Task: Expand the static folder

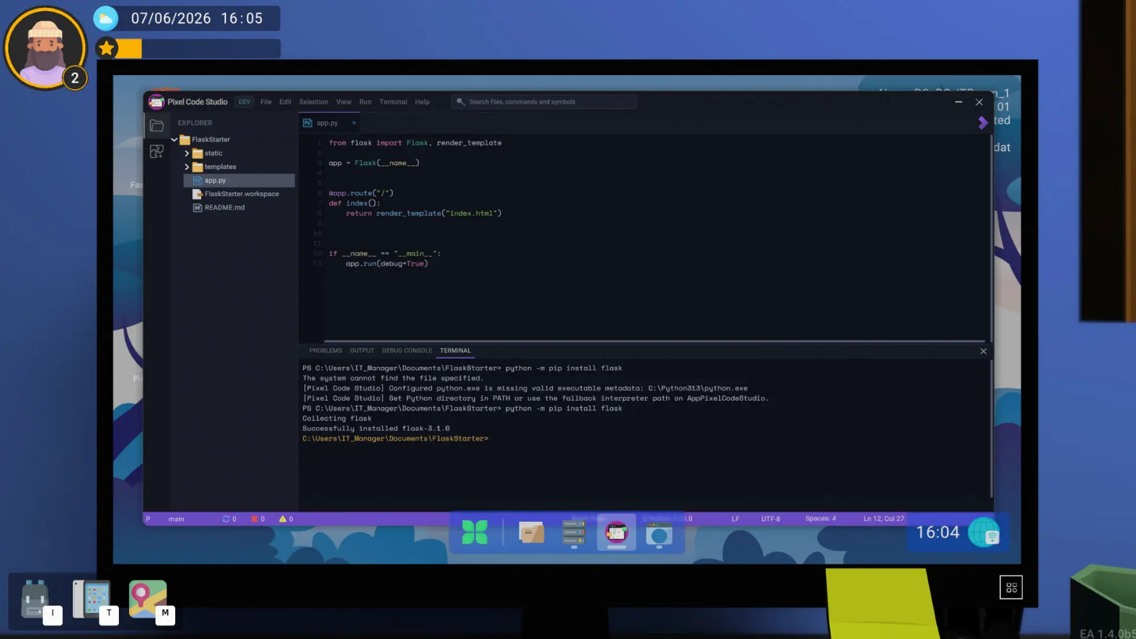Action: [187, 153]
